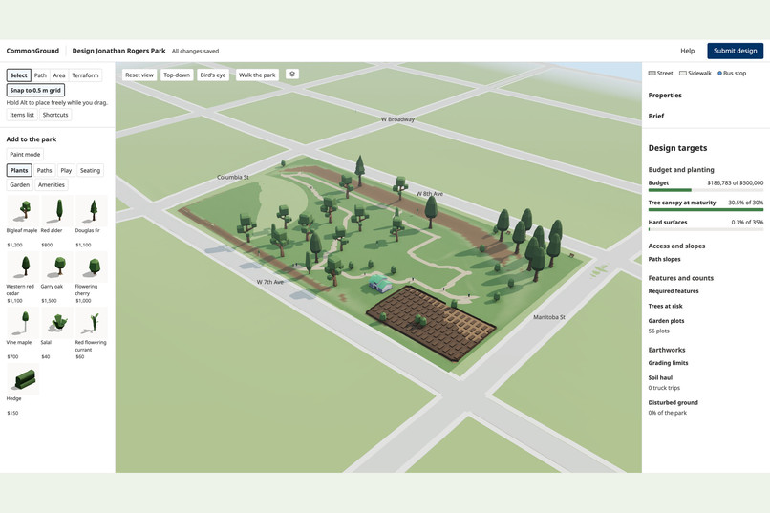The width and height of the screenshot is (770, 513).
Task: Start Walk the park mode
Action: point(257,75)
